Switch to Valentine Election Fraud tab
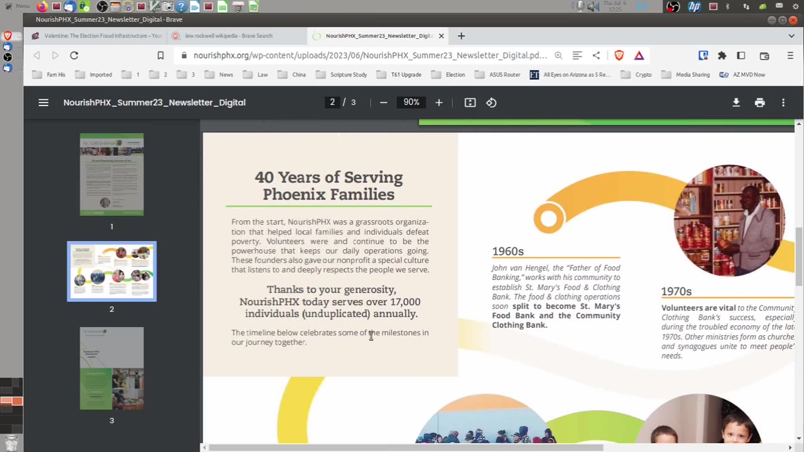 pos(97,36)
